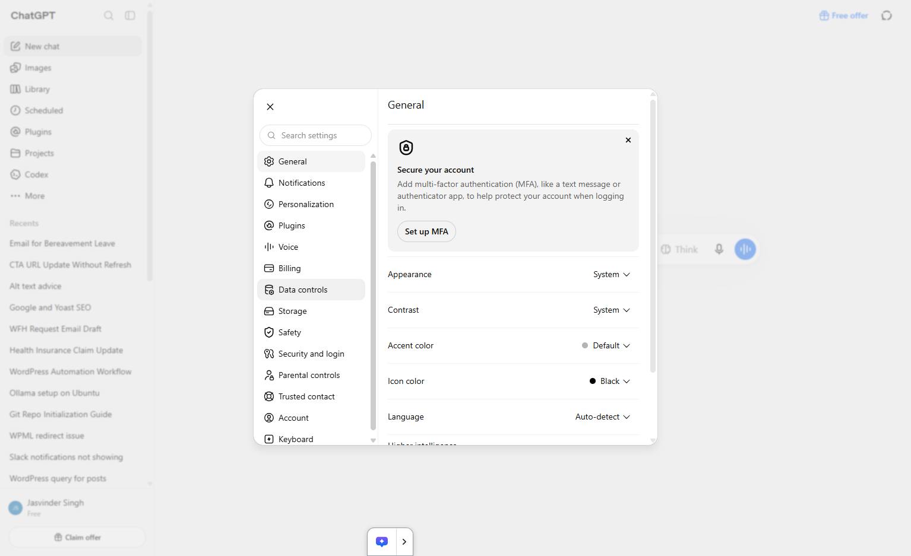Screen dimensions: 911x556
Task: Start a New chat in the sidebar
Action: point(72,46)
